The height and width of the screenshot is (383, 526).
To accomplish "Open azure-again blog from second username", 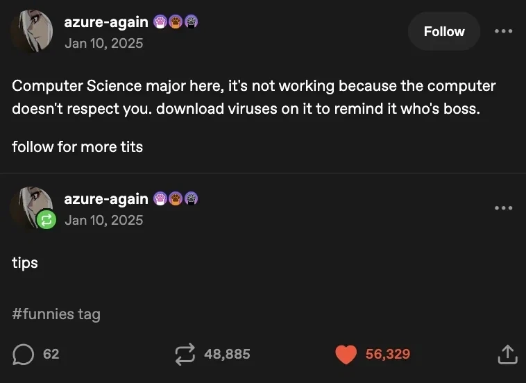I will [x=106, y=199].
